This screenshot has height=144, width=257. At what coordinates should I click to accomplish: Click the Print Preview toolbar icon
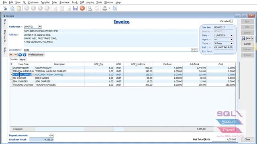click(x=115, y=8)
